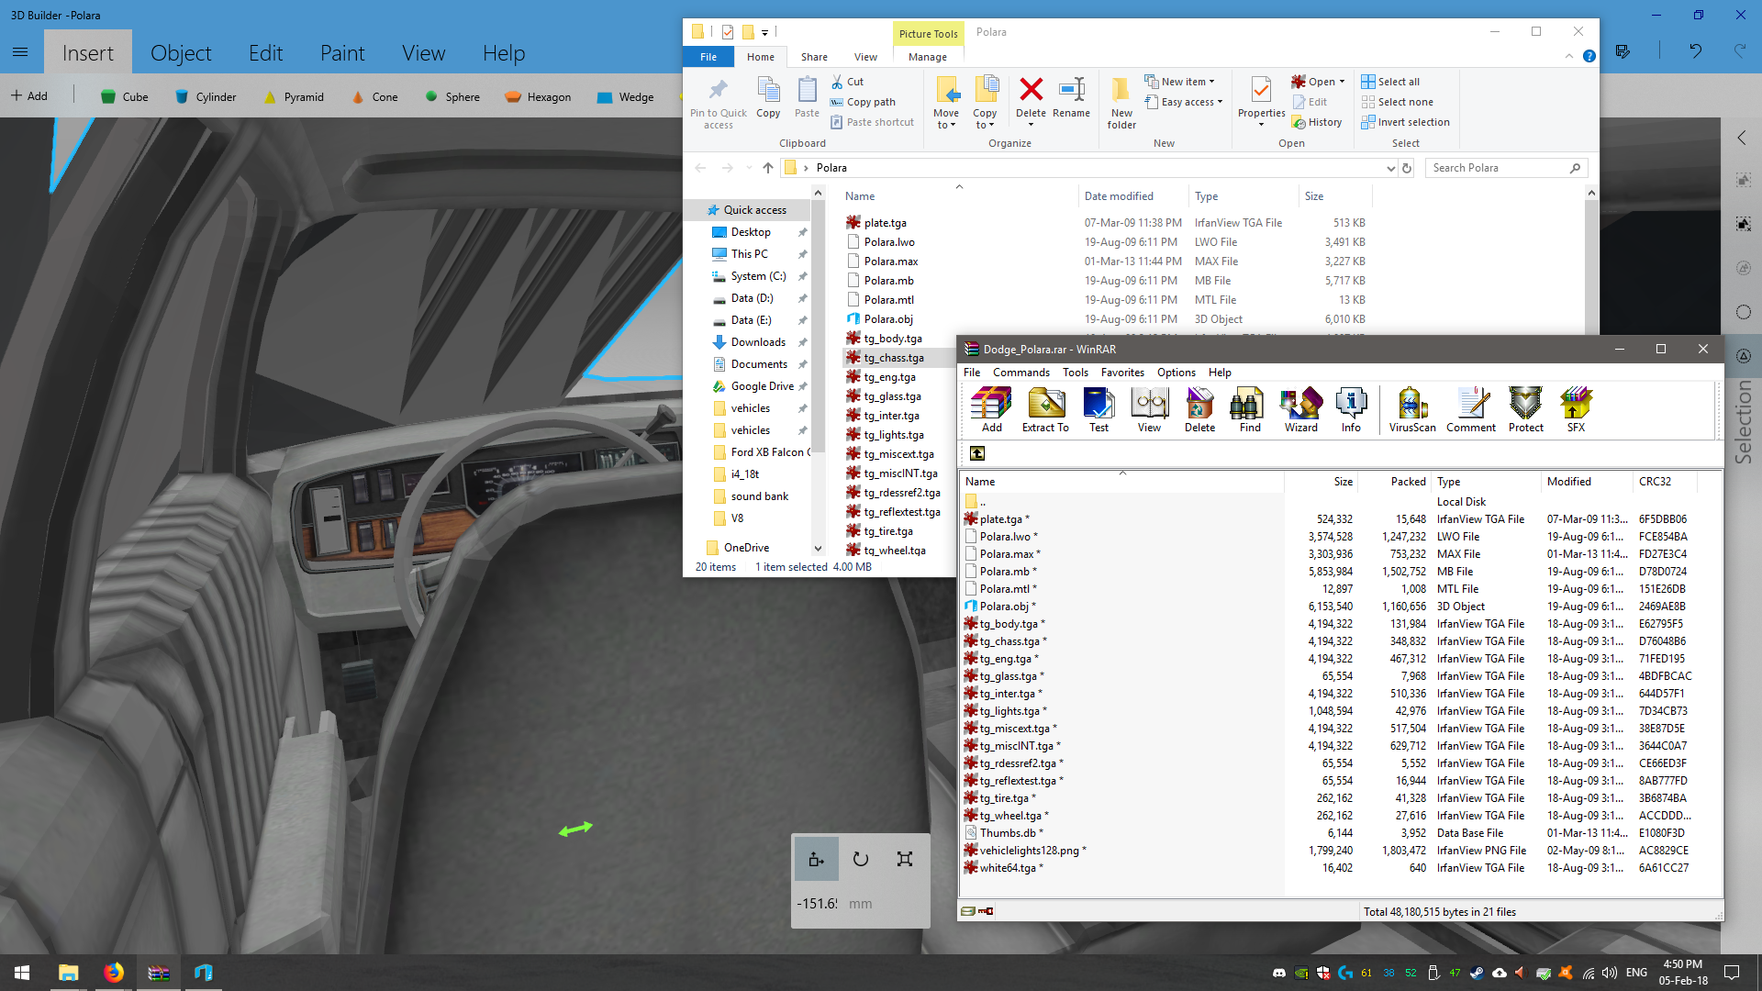Screen dimensions: 1762x991
Task: Select the scale tool in 3D Builder
Action: coord(905,860)
